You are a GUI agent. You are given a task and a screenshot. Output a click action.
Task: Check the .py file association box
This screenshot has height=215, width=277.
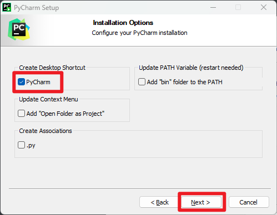pyautogui.click(x=21, y=145)
